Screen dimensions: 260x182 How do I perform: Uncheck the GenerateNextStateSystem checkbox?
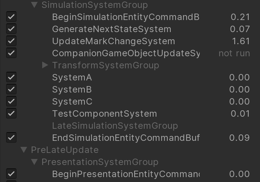pyautogui.click(x=11, y=29)
